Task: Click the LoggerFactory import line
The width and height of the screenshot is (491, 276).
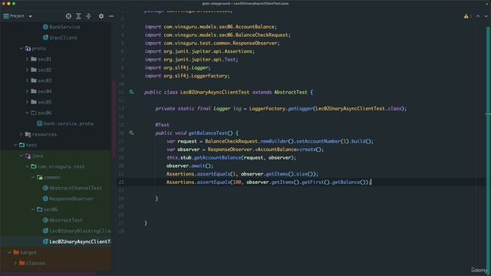Action: (187, 76)
